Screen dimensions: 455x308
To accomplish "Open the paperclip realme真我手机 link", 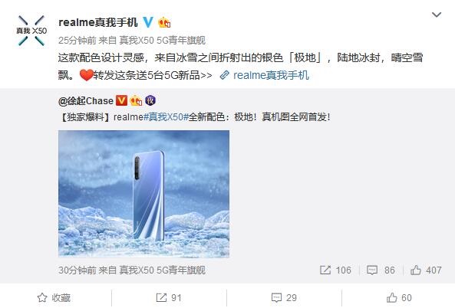I will point(265,75).
